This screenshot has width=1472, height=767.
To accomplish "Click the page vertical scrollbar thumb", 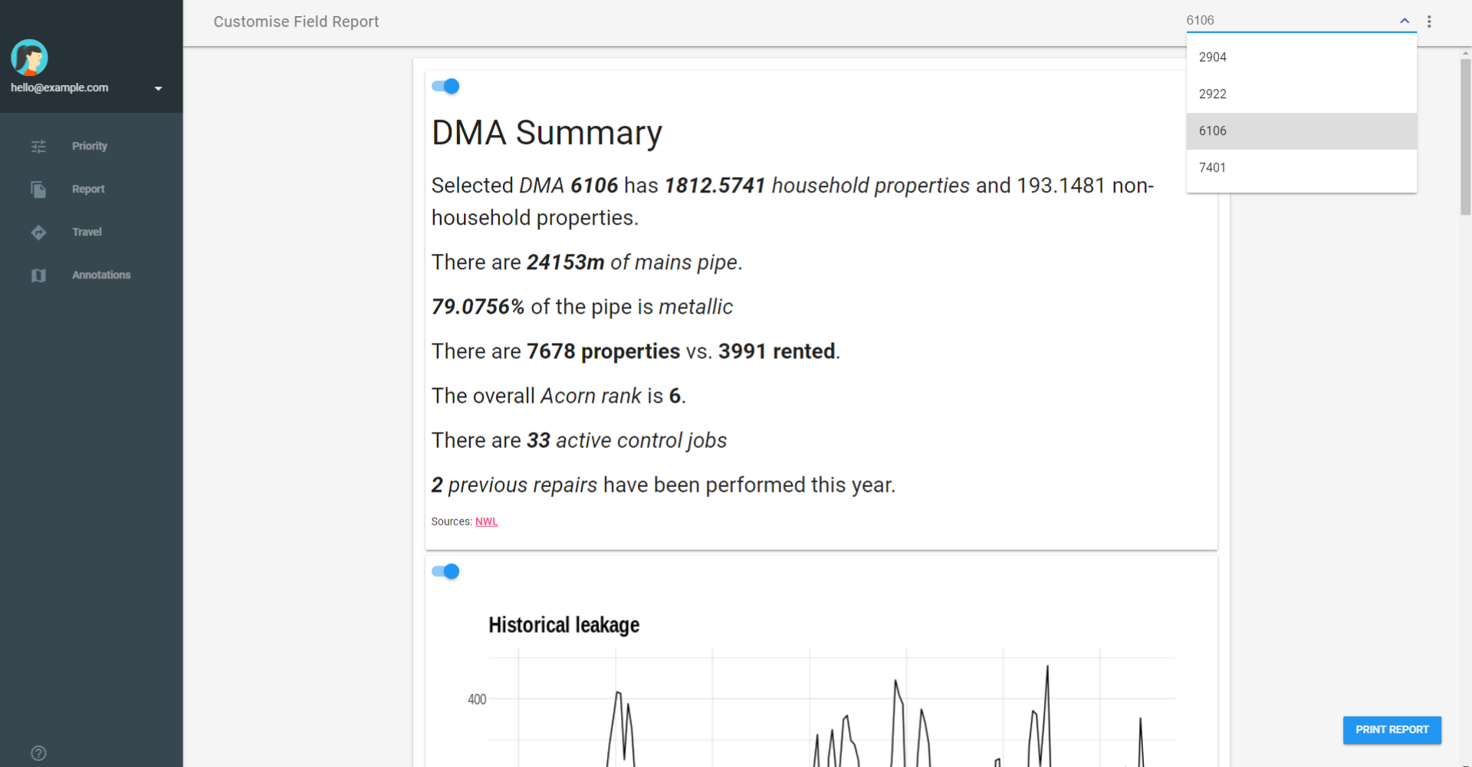I will pyautogui.click(x=1465, y=137).
